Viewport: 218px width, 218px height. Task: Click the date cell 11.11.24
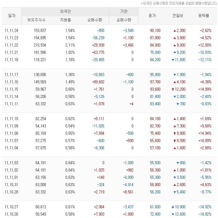12,31
